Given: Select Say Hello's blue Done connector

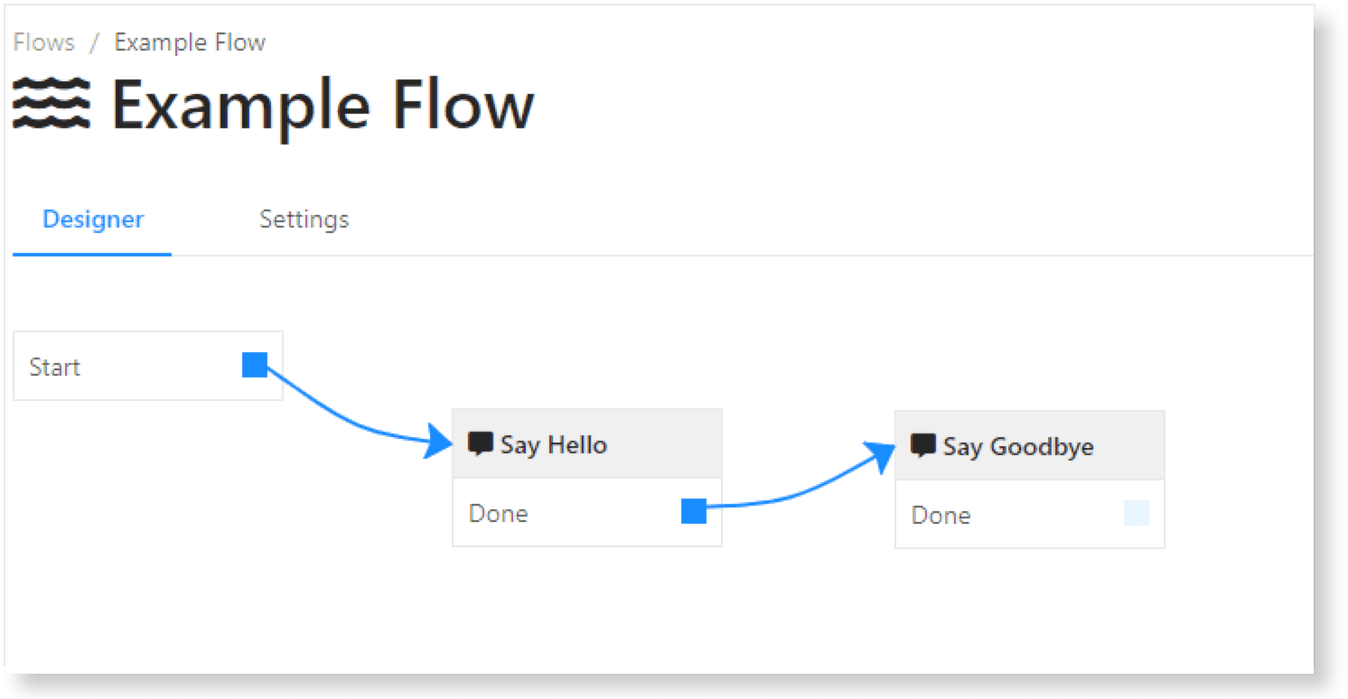Looking at the screenshot, I should pos(694,510).
